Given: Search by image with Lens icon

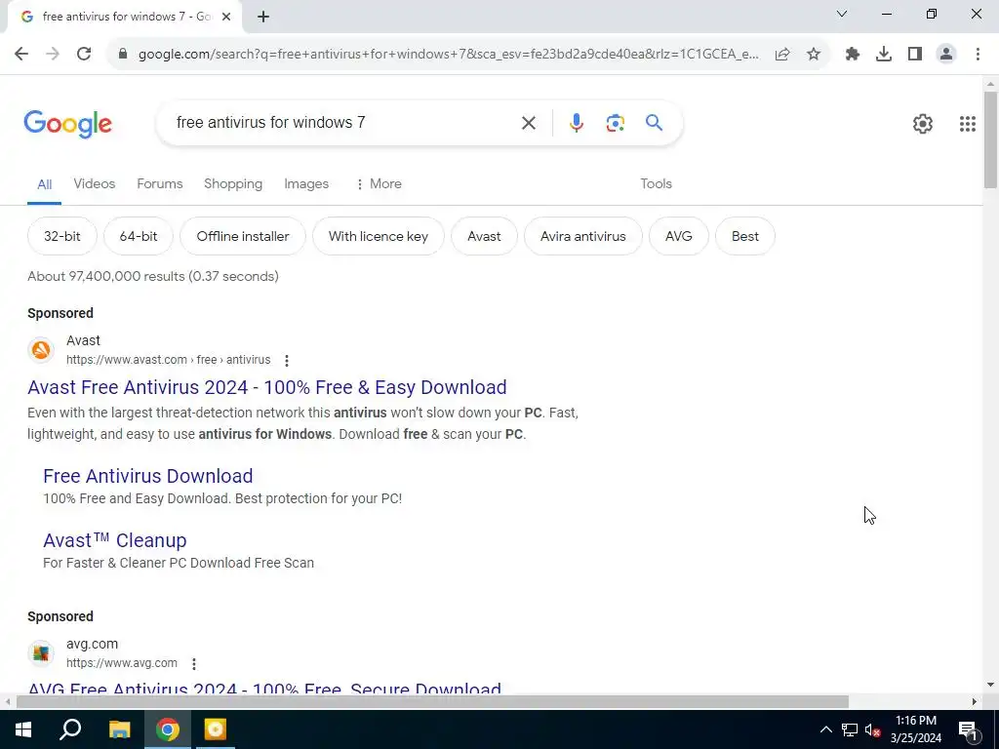Looking at the screenshot, I should click(615, 123).
